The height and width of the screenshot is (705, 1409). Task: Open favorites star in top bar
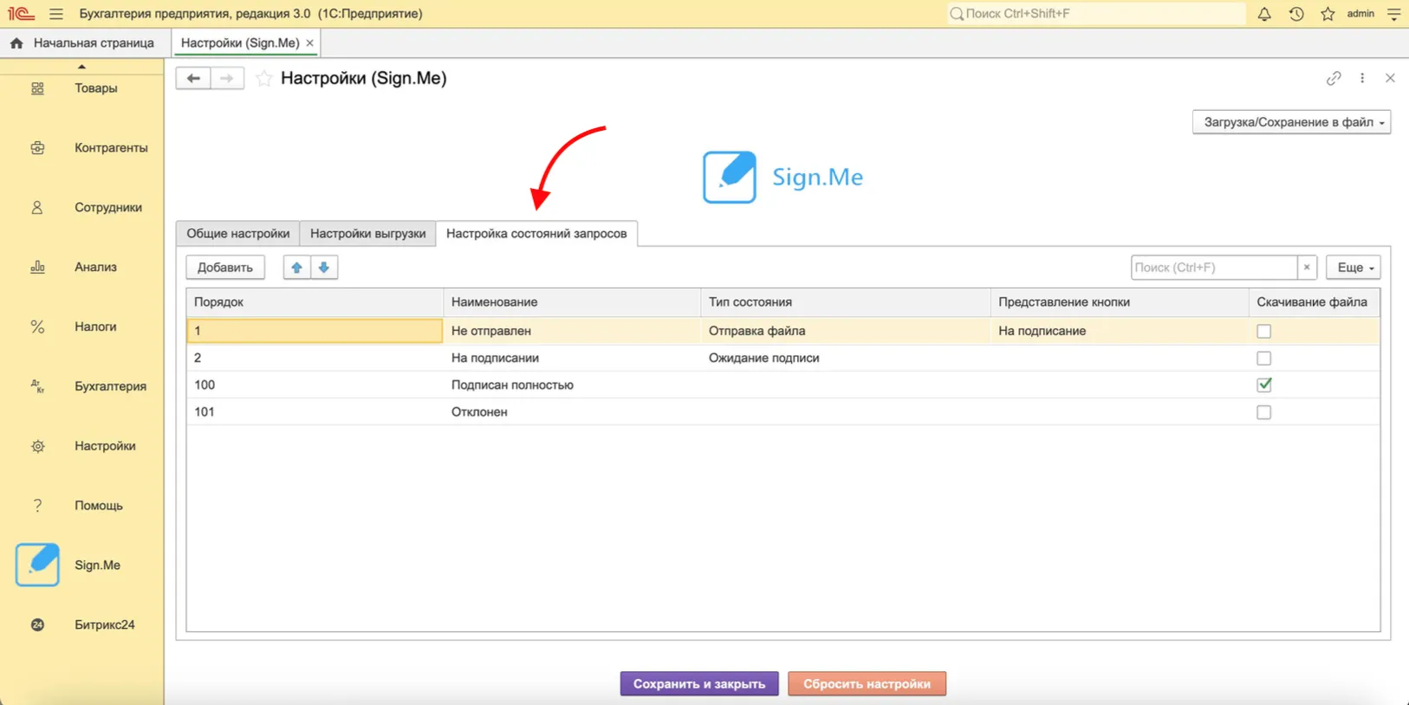[1328, 14]
